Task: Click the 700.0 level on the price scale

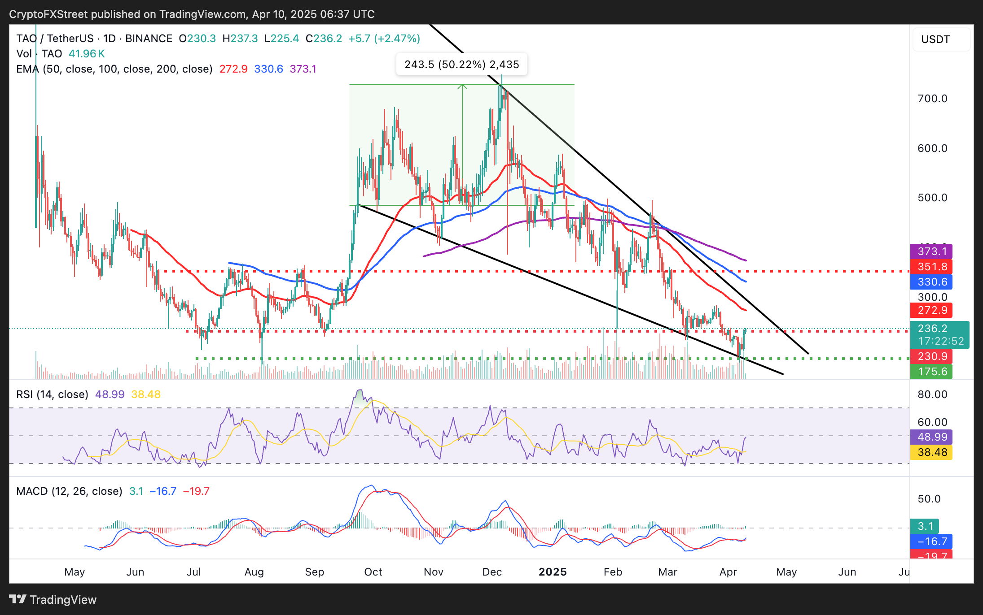Action: pos(932,99)
